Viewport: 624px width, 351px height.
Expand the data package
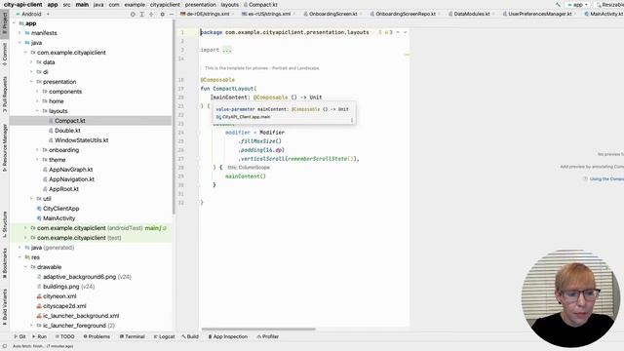click(31, 62)
